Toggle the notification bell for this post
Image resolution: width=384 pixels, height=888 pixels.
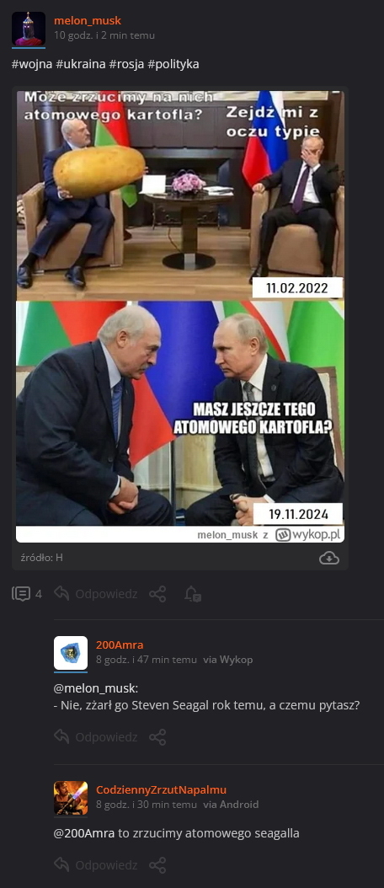pyautogui.click(x=193, y=594)
